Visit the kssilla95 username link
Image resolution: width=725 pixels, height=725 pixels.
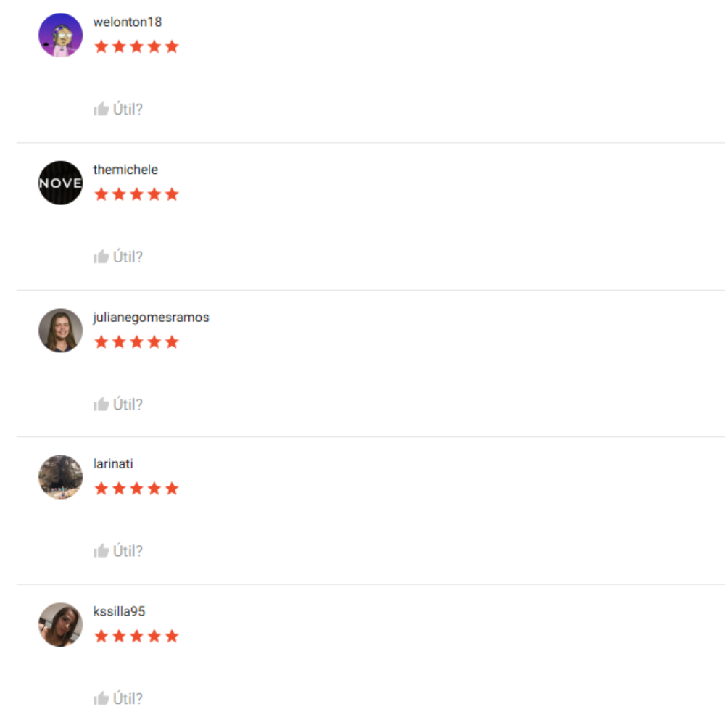[119, 611]
